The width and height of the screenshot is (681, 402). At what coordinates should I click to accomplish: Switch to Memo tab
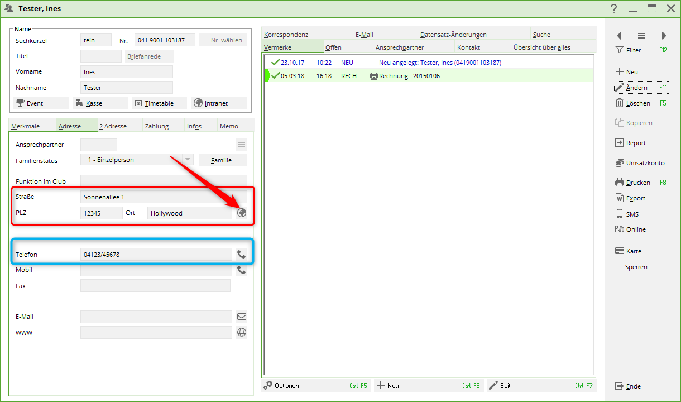coord(236,126)
